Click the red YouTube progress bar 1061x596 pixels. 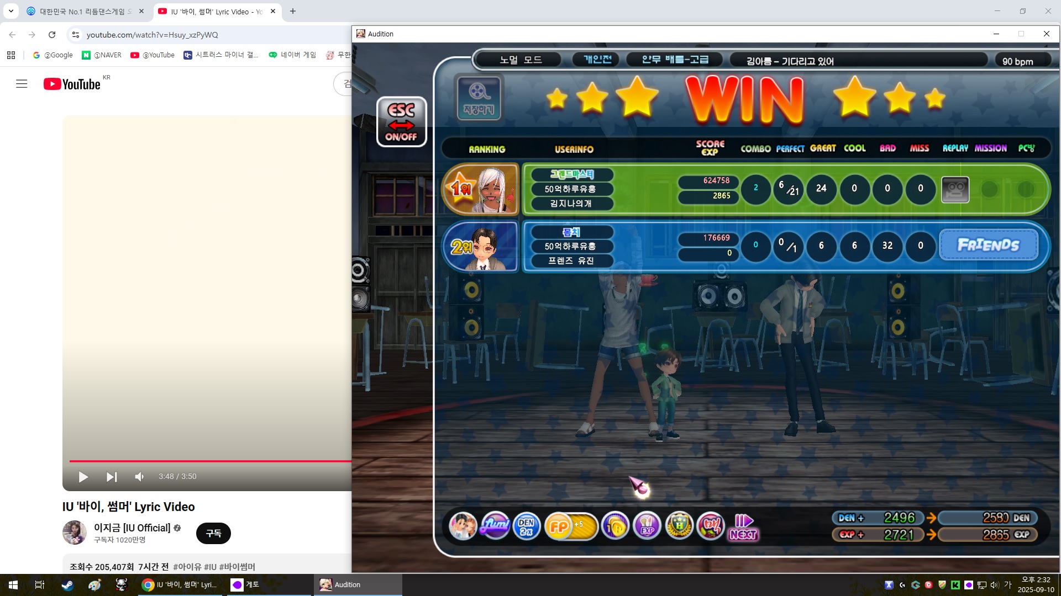tap(210, 461)
